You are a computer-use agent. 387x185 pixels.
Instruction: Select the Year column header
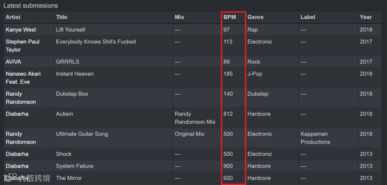[365, 17]
